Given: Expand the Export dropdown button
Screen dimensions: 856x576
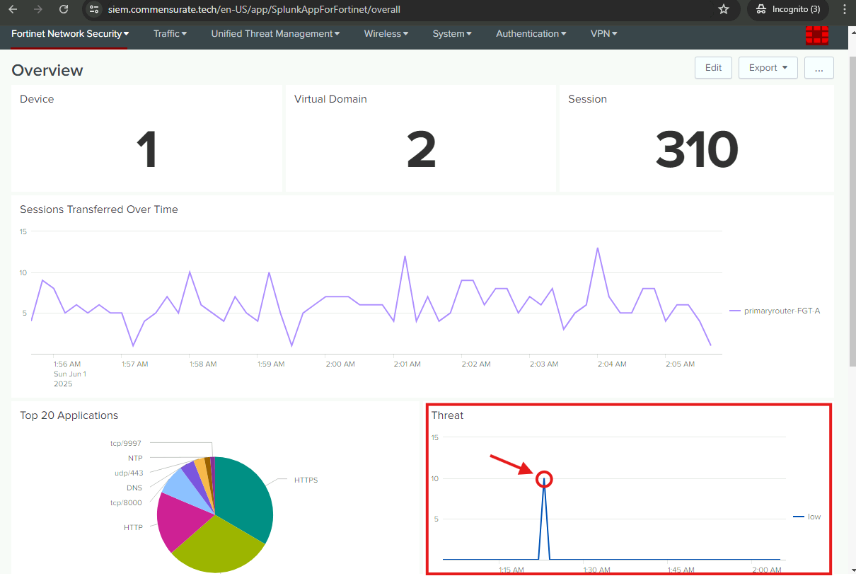Looking at the screenshot, I should pyautogui.click(x=768, y=68).
